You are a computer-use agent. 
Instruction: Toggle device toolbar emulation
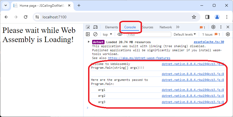[95, 27]
